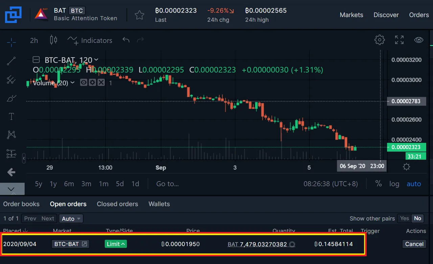Screen dimensions: 433x264
Task: Go to Next page of orders
Action: (x=48, y=219)
